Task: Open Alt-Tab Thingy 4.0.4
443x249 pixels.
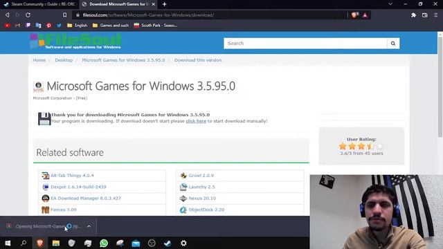Action: pos(72,176)
